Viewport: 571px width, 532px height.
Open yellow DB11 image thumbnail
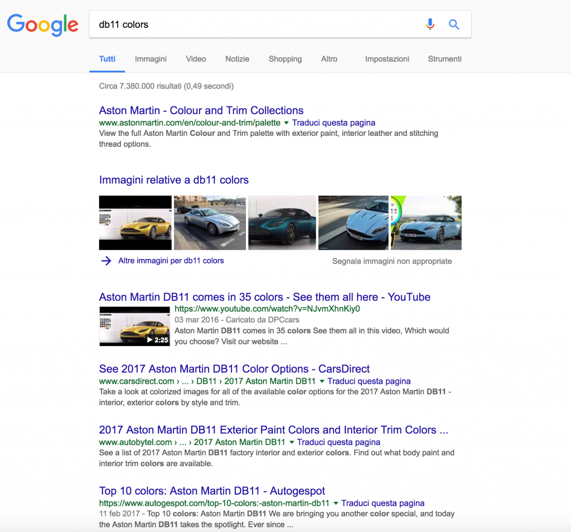coord(135,223)
